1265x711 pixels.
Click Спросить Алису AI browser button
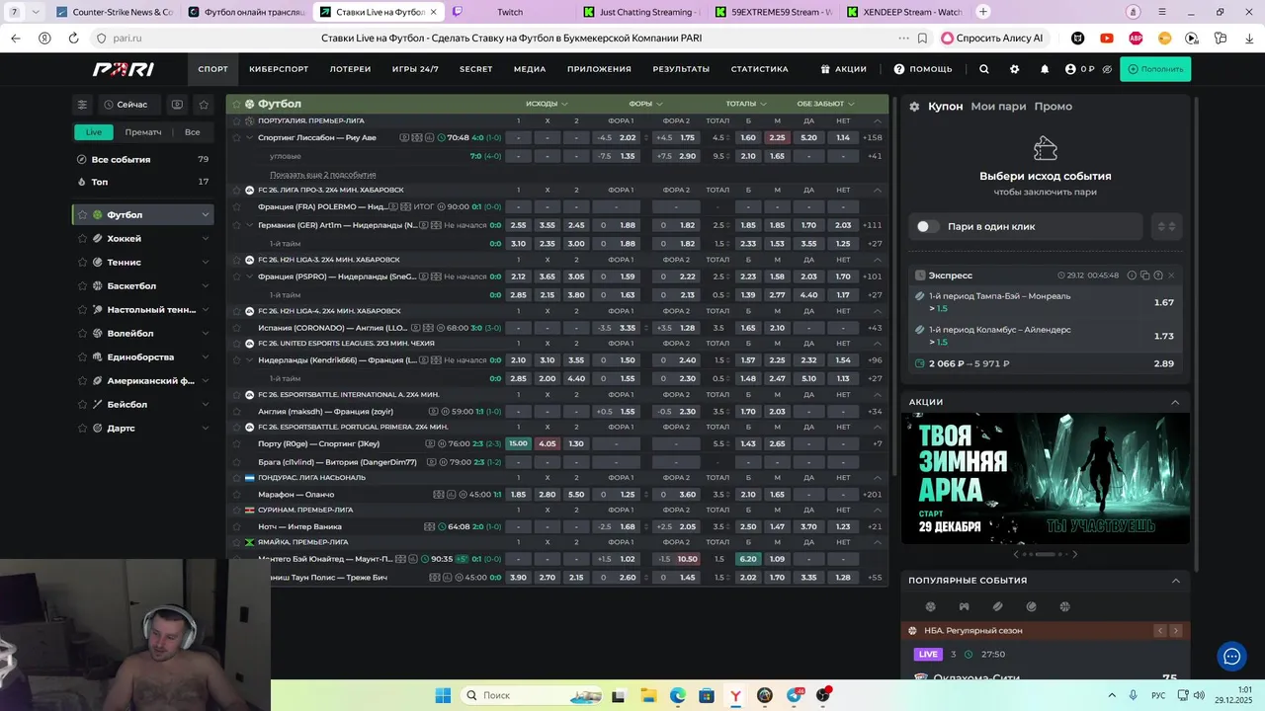point(992,38)
